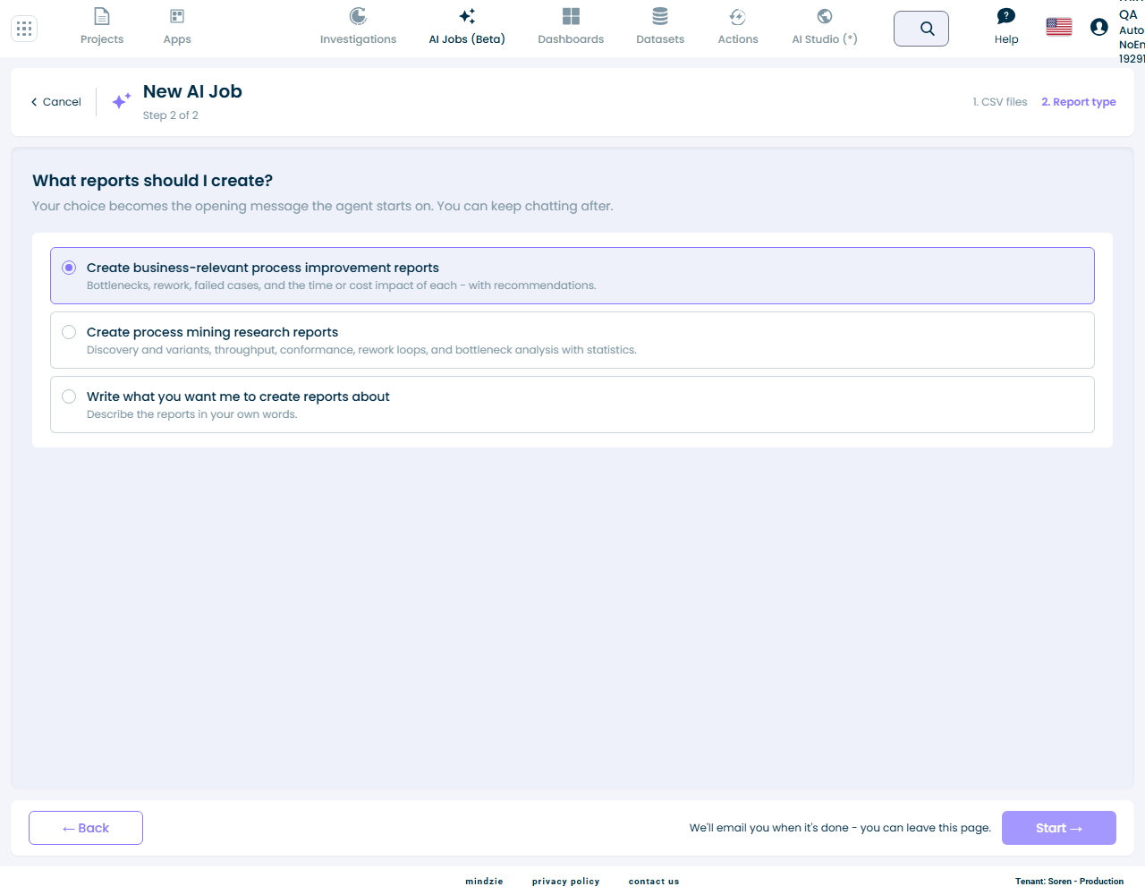Go to step 1 CSV files
The width and height of the screenshot is (1145, 895).
(1000, 102)
